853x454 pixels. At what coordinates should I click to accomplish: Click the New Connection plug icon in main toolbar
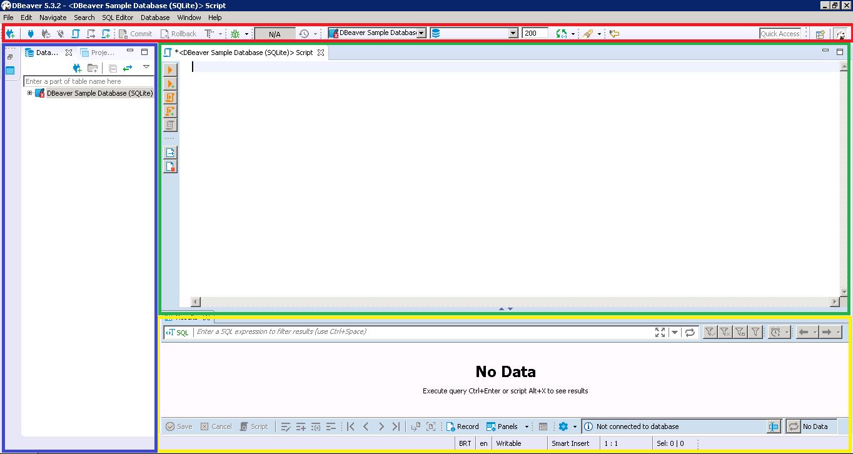point(10,34)
